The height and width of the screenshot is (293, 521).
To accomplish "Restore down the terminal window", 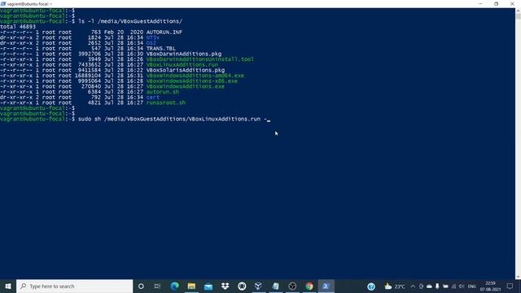I will coord(496,3).
